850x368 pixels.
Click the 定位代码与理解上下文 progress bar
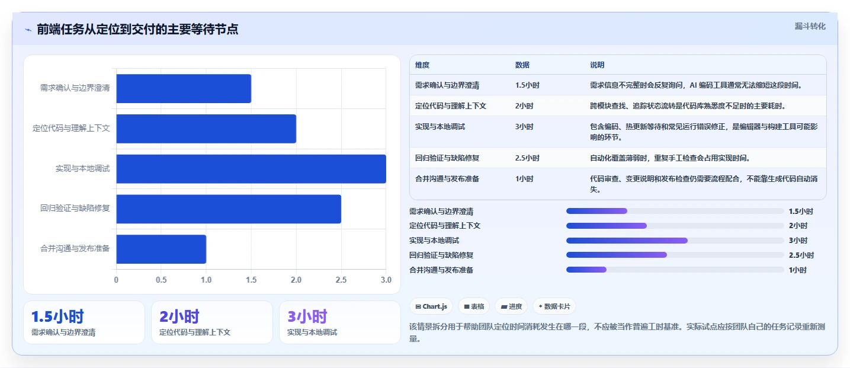[675, 226]
